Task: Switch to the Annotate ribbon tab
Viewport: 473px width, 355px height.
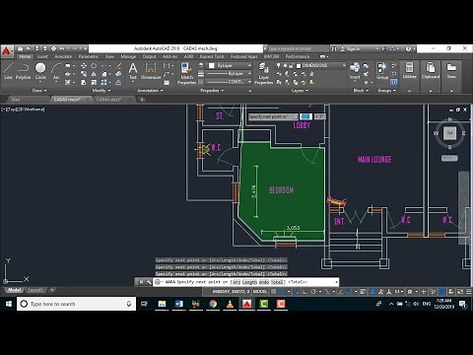Action: 63,56
